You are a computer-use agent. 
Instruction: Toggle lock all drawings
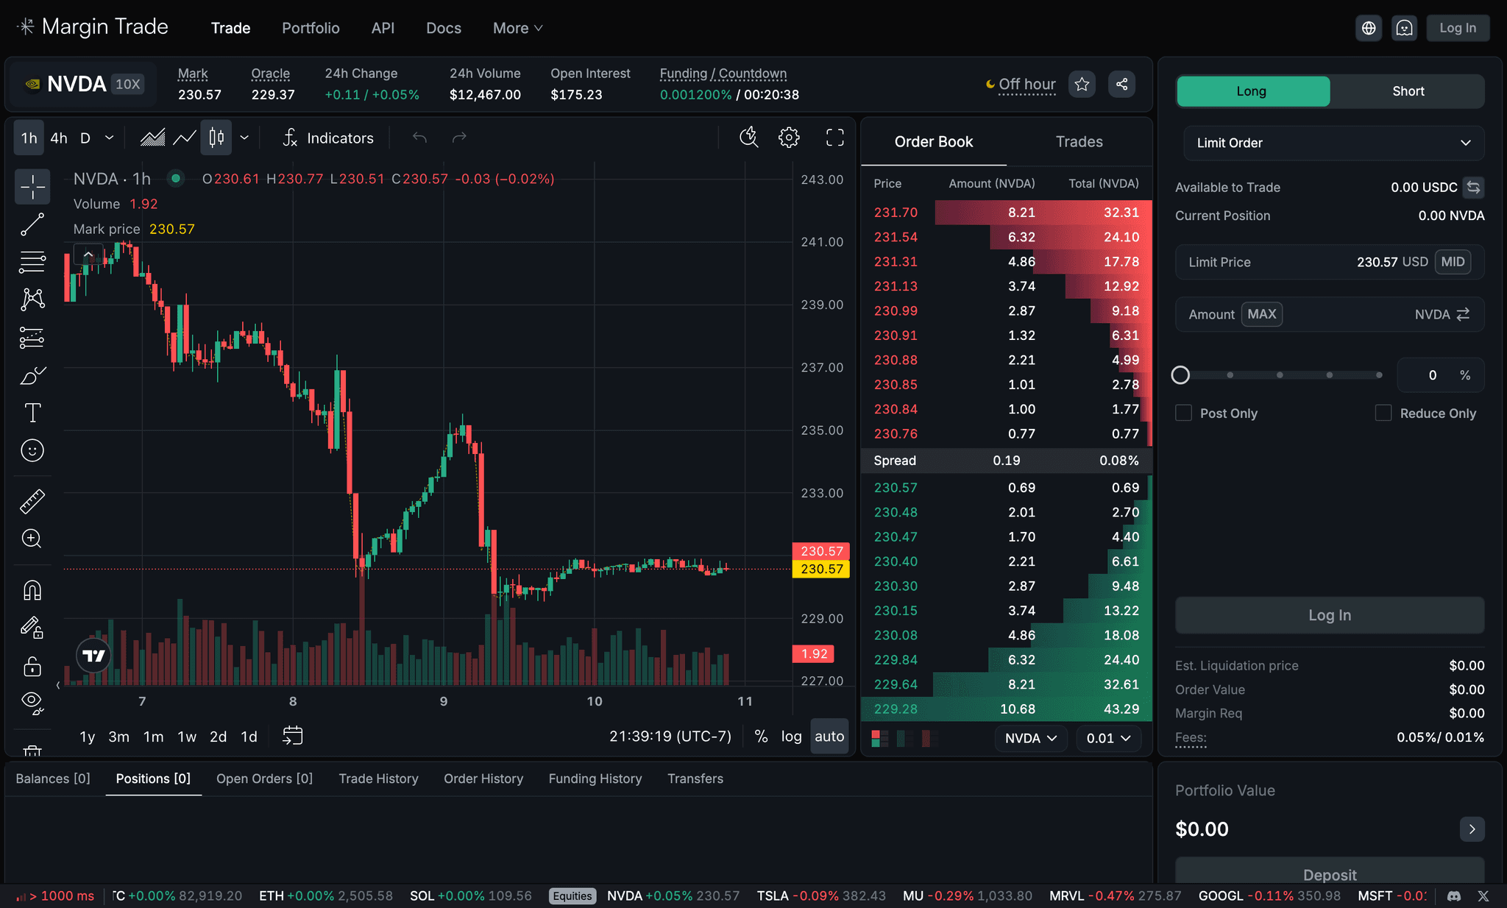point(32,666)
